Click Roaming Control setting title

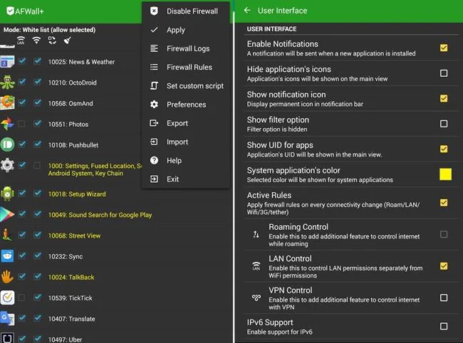[298, 227]
